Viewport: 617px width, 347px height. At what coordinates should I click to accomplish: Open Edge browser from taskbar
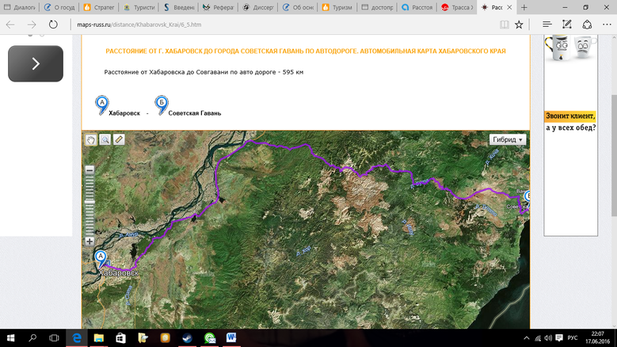[77, 338]
